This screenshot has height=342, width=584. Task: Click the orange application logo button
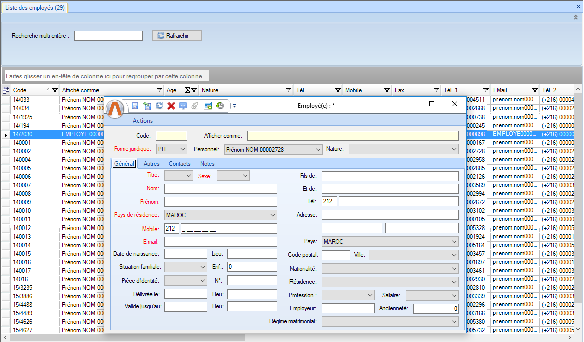tap(115, 108)
